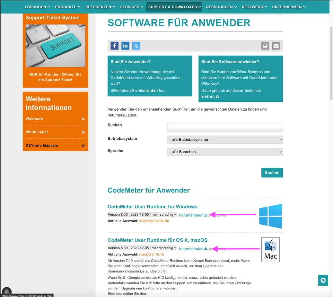Click 'herunterladen' link for macOS runtime

coord(191,249)
